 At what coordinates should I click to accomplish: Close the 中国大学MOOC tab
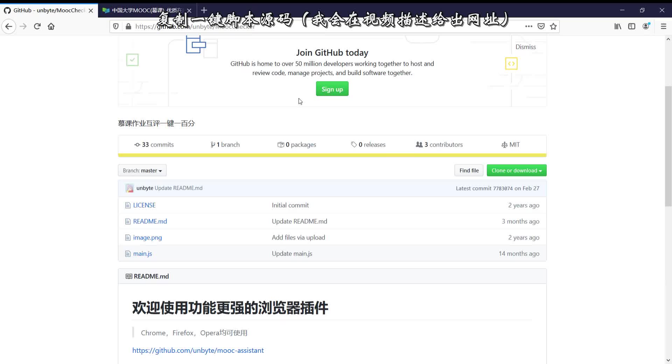click(x=189, y=10)
